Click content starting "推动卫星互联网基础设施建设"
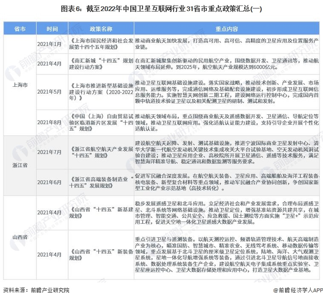The width and height of the screenshot is (323, 299). click(227, 92)
